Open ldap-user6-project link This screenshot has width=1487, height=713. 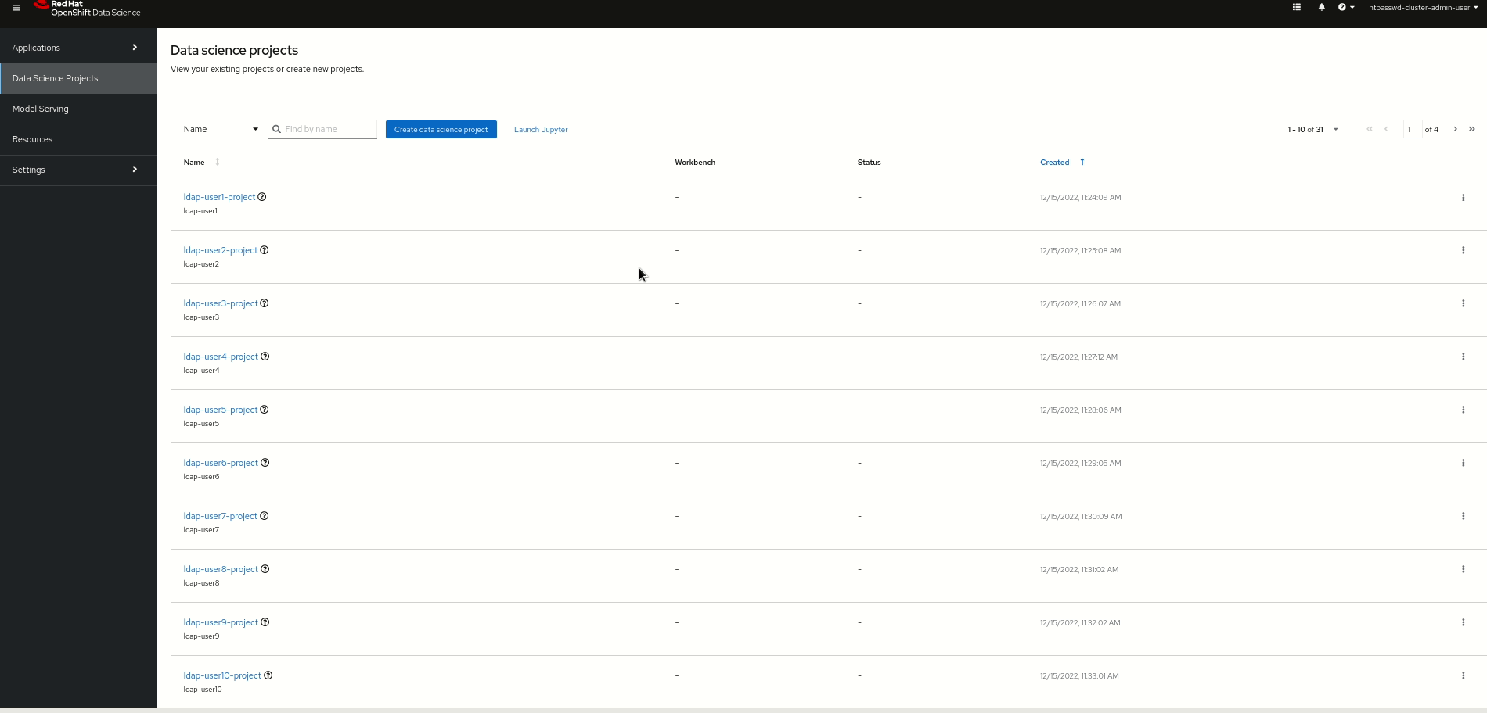tap(221, 463)
